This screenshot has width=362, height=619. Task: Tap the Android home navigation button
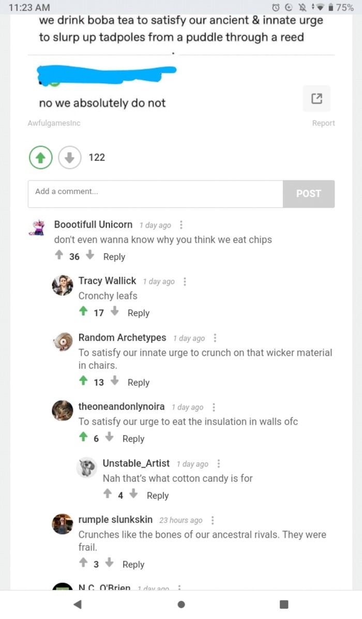pos(181,604)
